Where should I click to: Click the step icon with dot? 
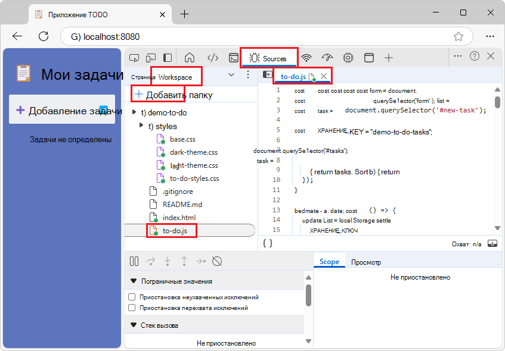[201, 261]
